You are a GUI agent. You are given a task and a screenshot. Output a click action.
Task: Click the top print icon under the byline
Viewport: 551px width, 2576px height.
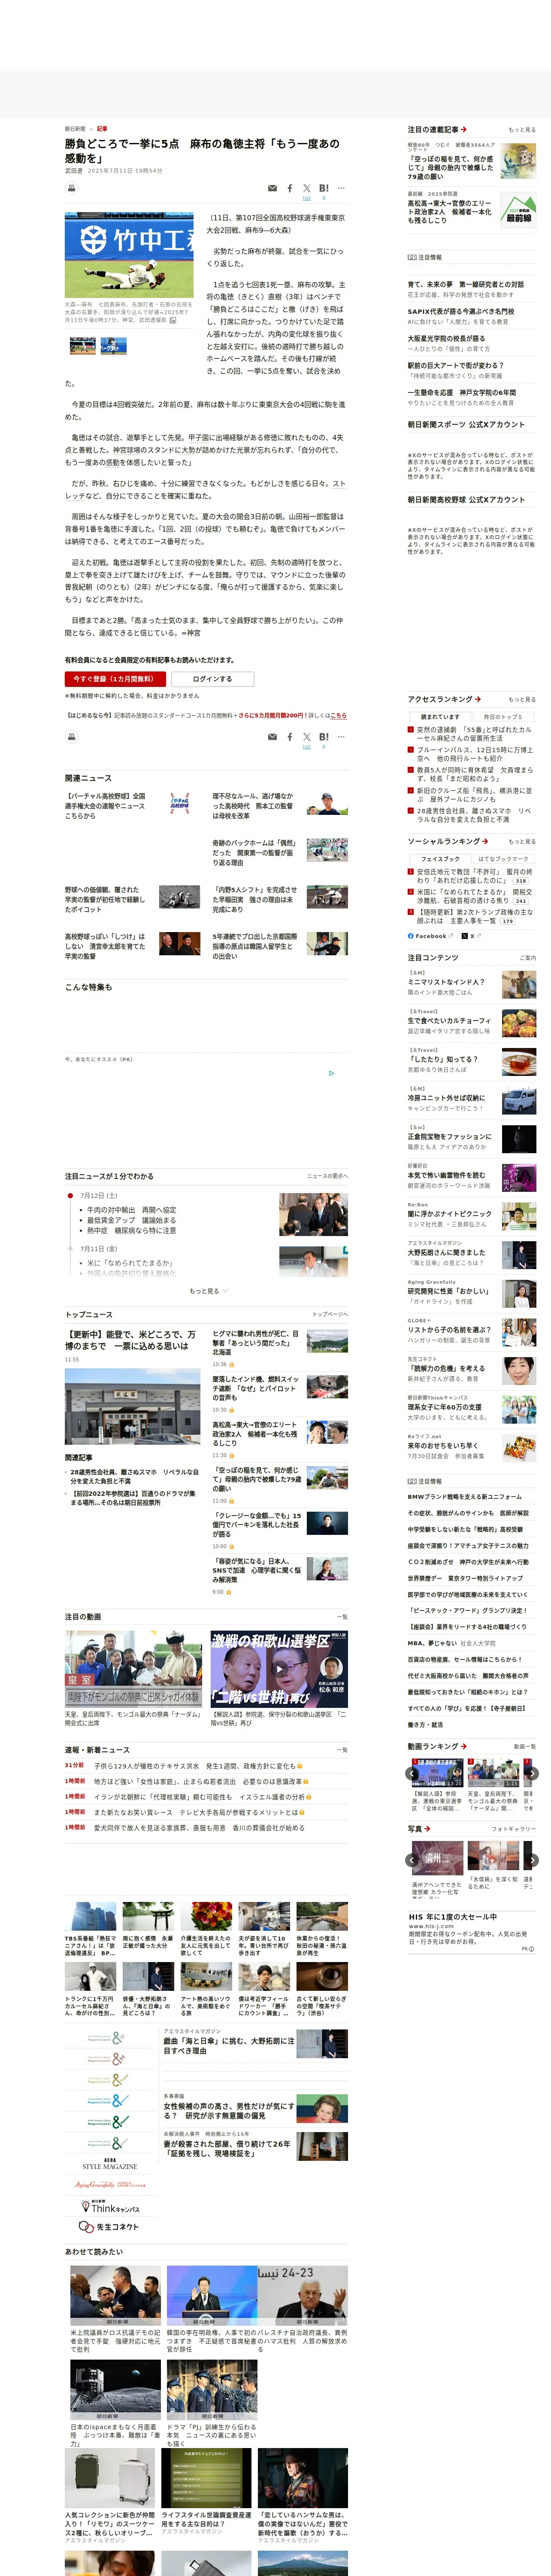tap(72, 188)
